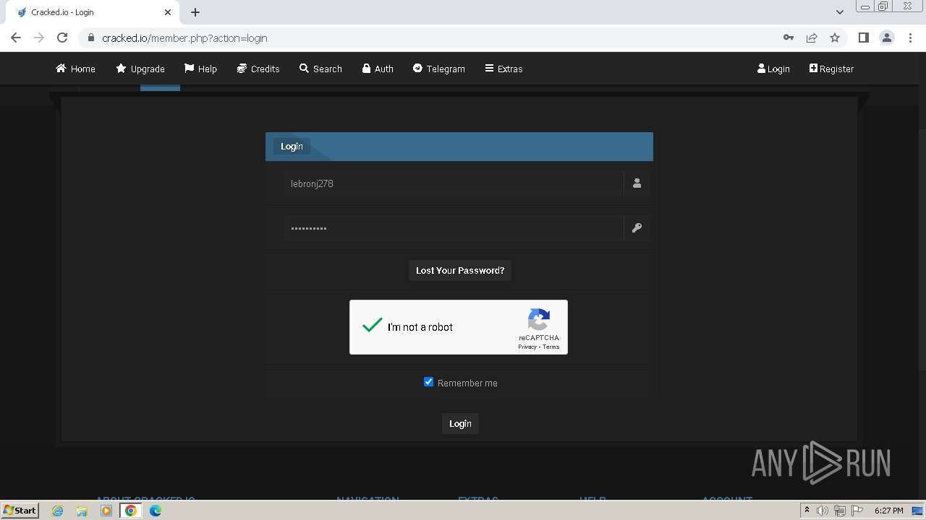Launch Internet Explorer from the taskbar
The width and height of the screenshot is (926, 520).
(57, 511)
